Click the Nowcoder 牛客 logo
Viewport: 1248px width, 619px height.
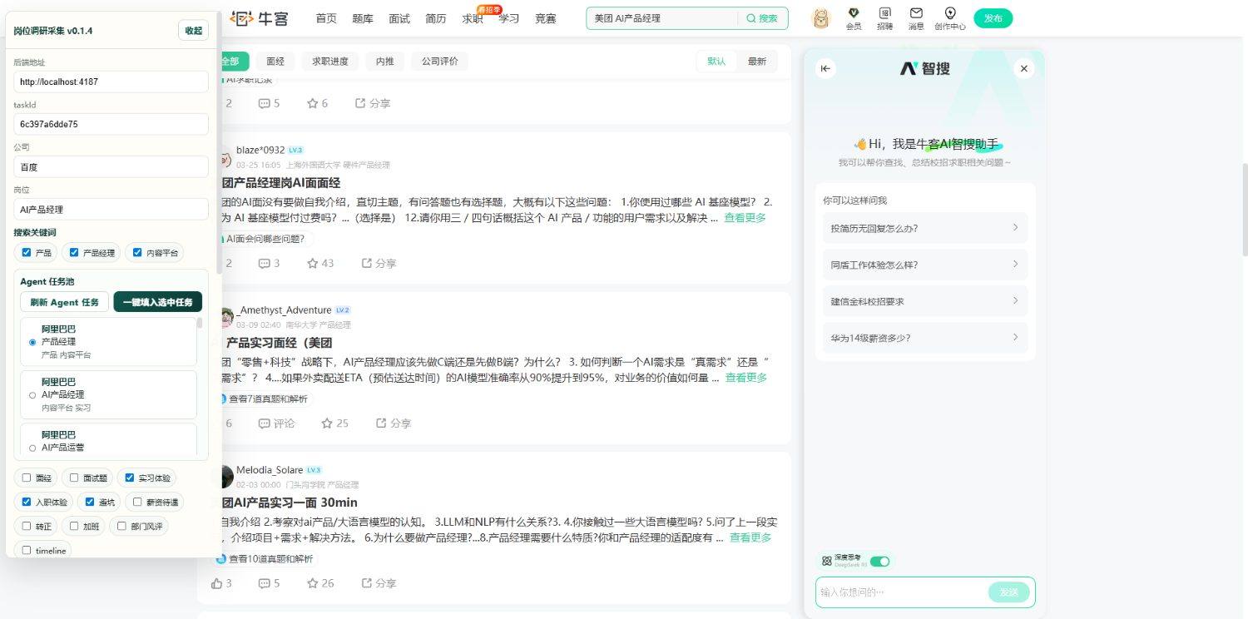tap(259, 17)
